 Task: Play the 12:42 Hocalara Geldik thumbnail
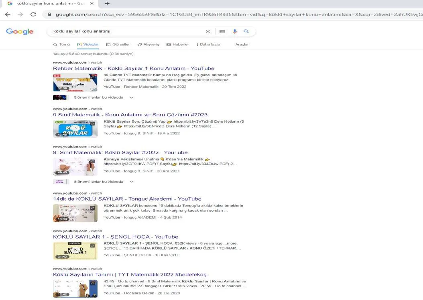tap(75, 289)
